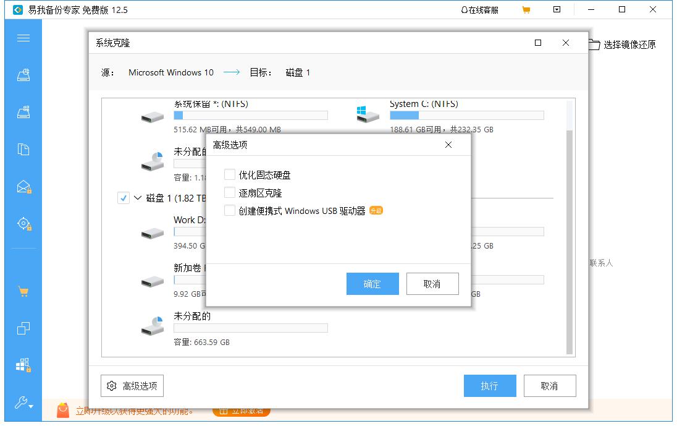This screenshot has width=677, height=426.
Task: Open the disk backup tool in sidebar
Action: tap(23, 111)
